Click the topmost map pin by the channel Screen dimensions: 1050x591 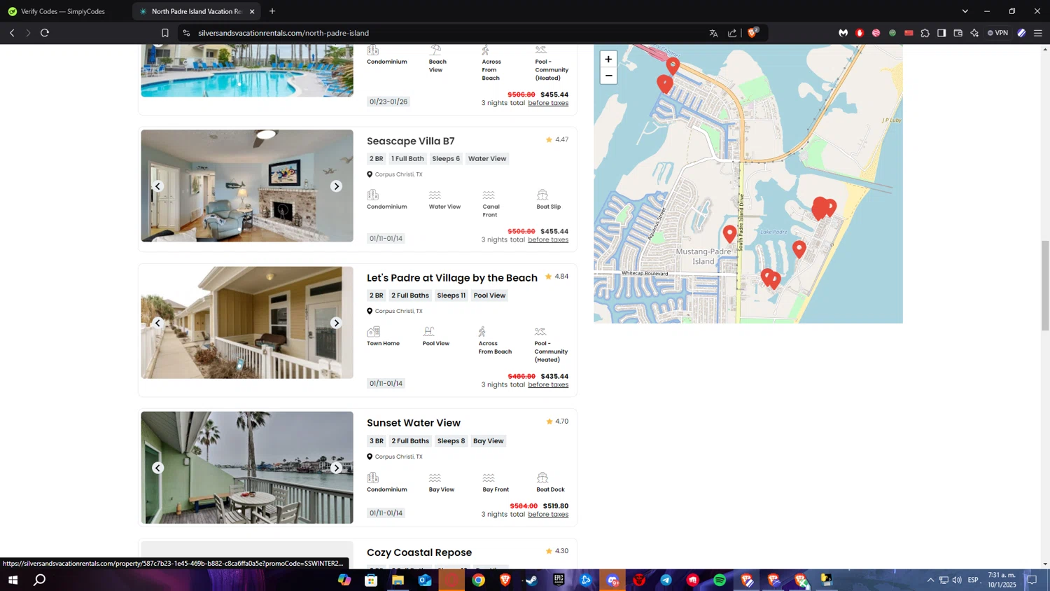coord(673,65)
